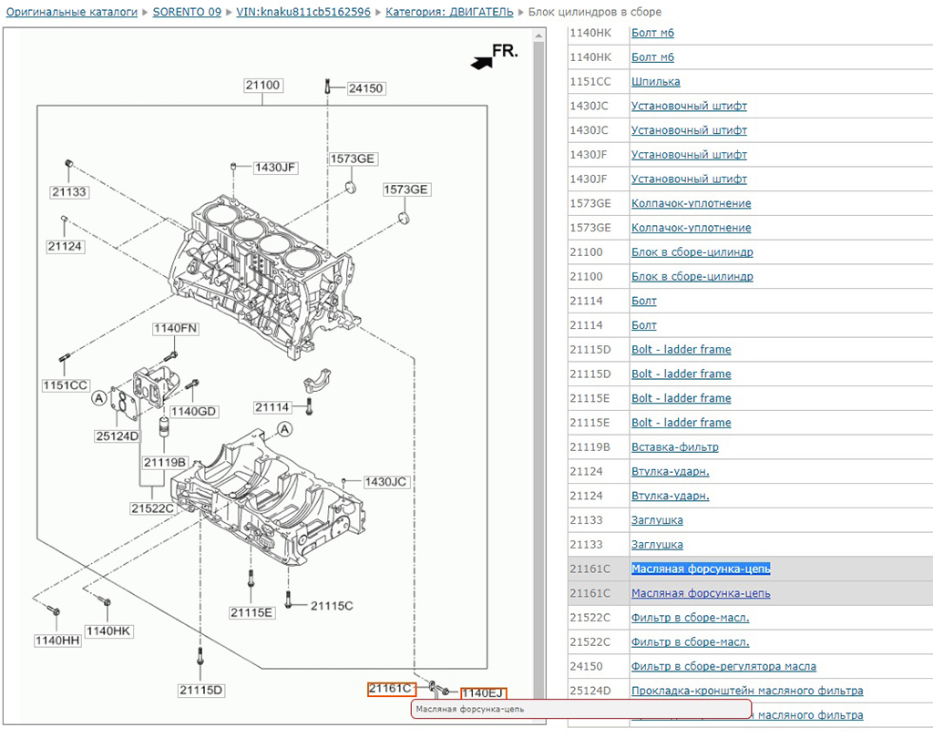Open the Оригинальные каталоги breadcrumb
The image size is (933, 738).
tap(72, 12)
